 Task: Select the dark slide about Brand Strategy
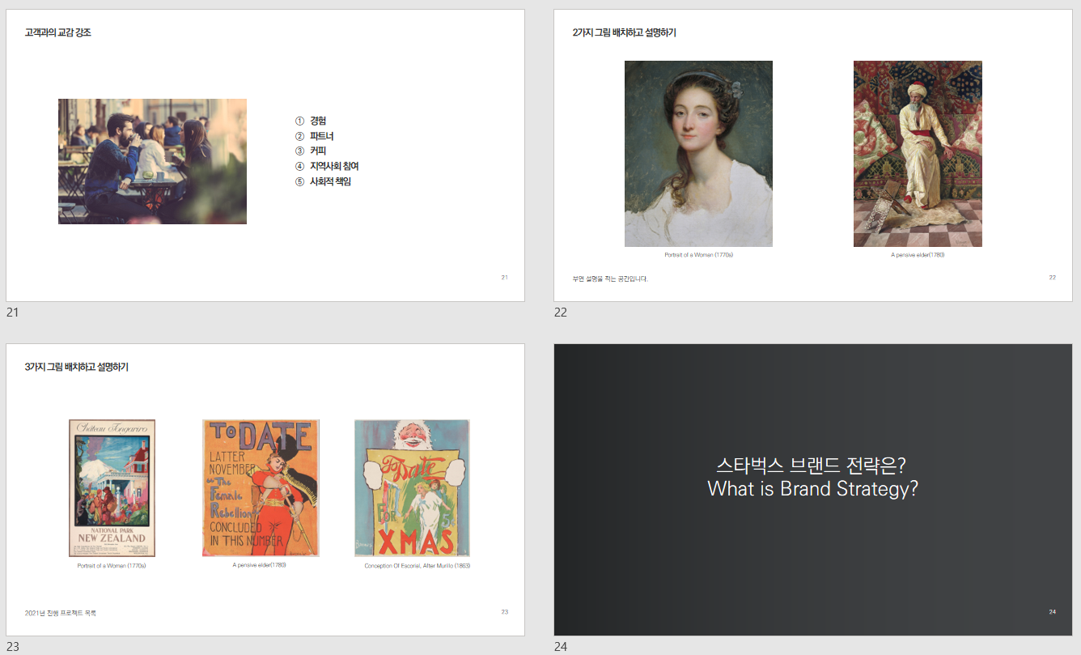tap(813, 490)
